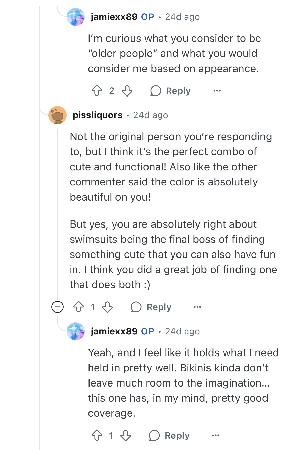Reply to jamiexx89's "older people" comment
This screenshot has width=295, height=450.
point(171,91)
